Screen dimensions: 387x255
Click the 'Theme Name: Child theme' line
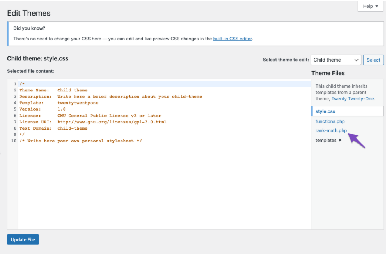(53, 90)
